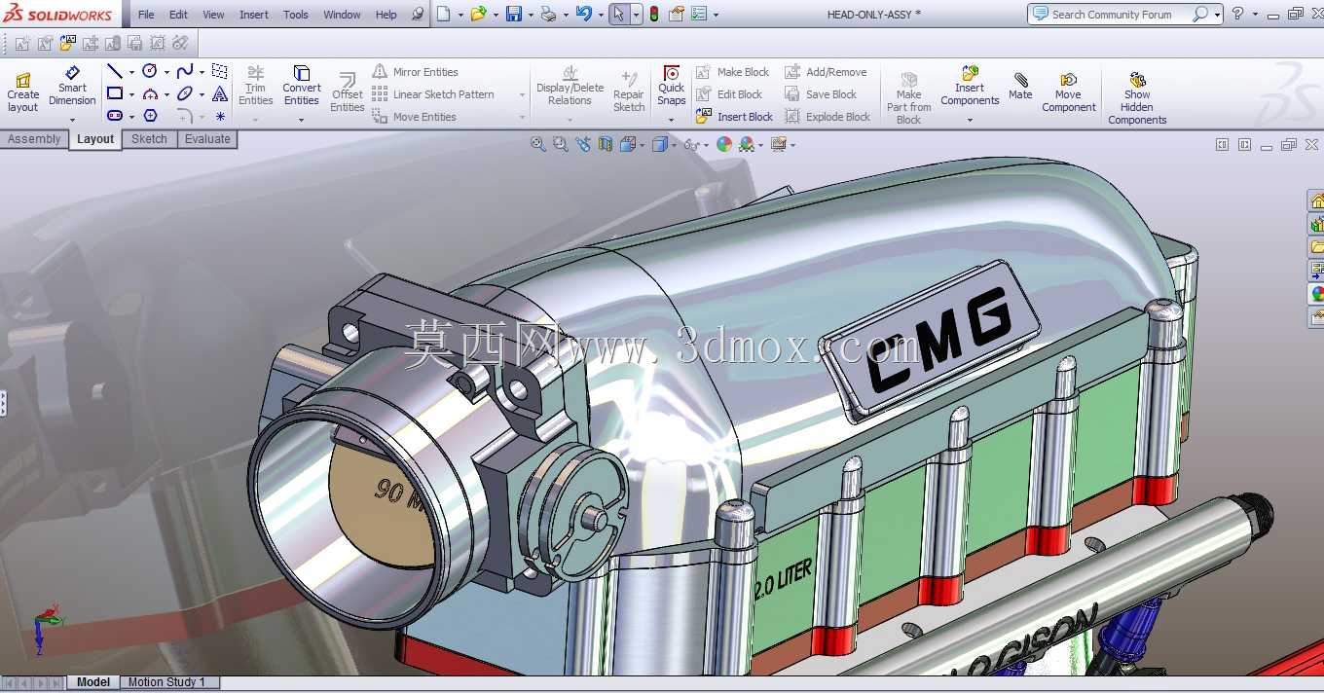Click Insert Components tool
The image size is (1324, 693).
pyautogui.click(x=970, y=86)
